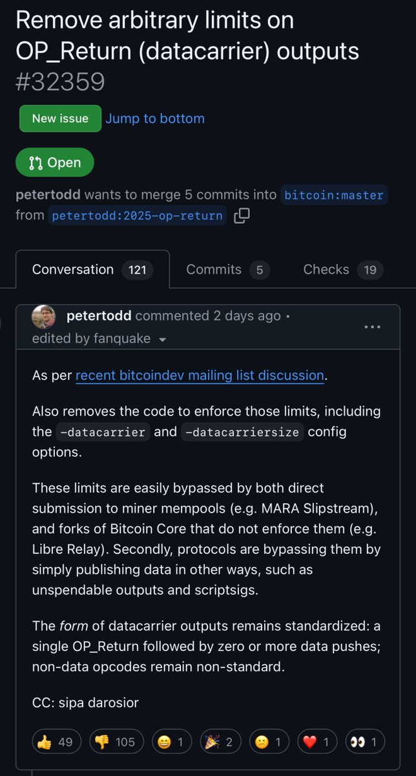
Task: Click petertodd's profile avatar
Action: tap(43, 316)
